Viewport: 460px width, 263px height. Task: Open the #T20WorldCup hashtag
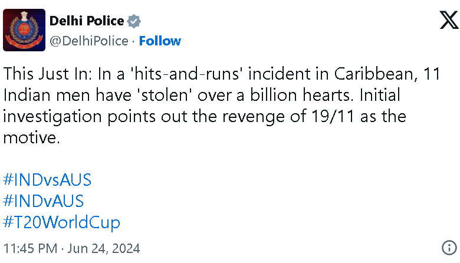[61, 222]
